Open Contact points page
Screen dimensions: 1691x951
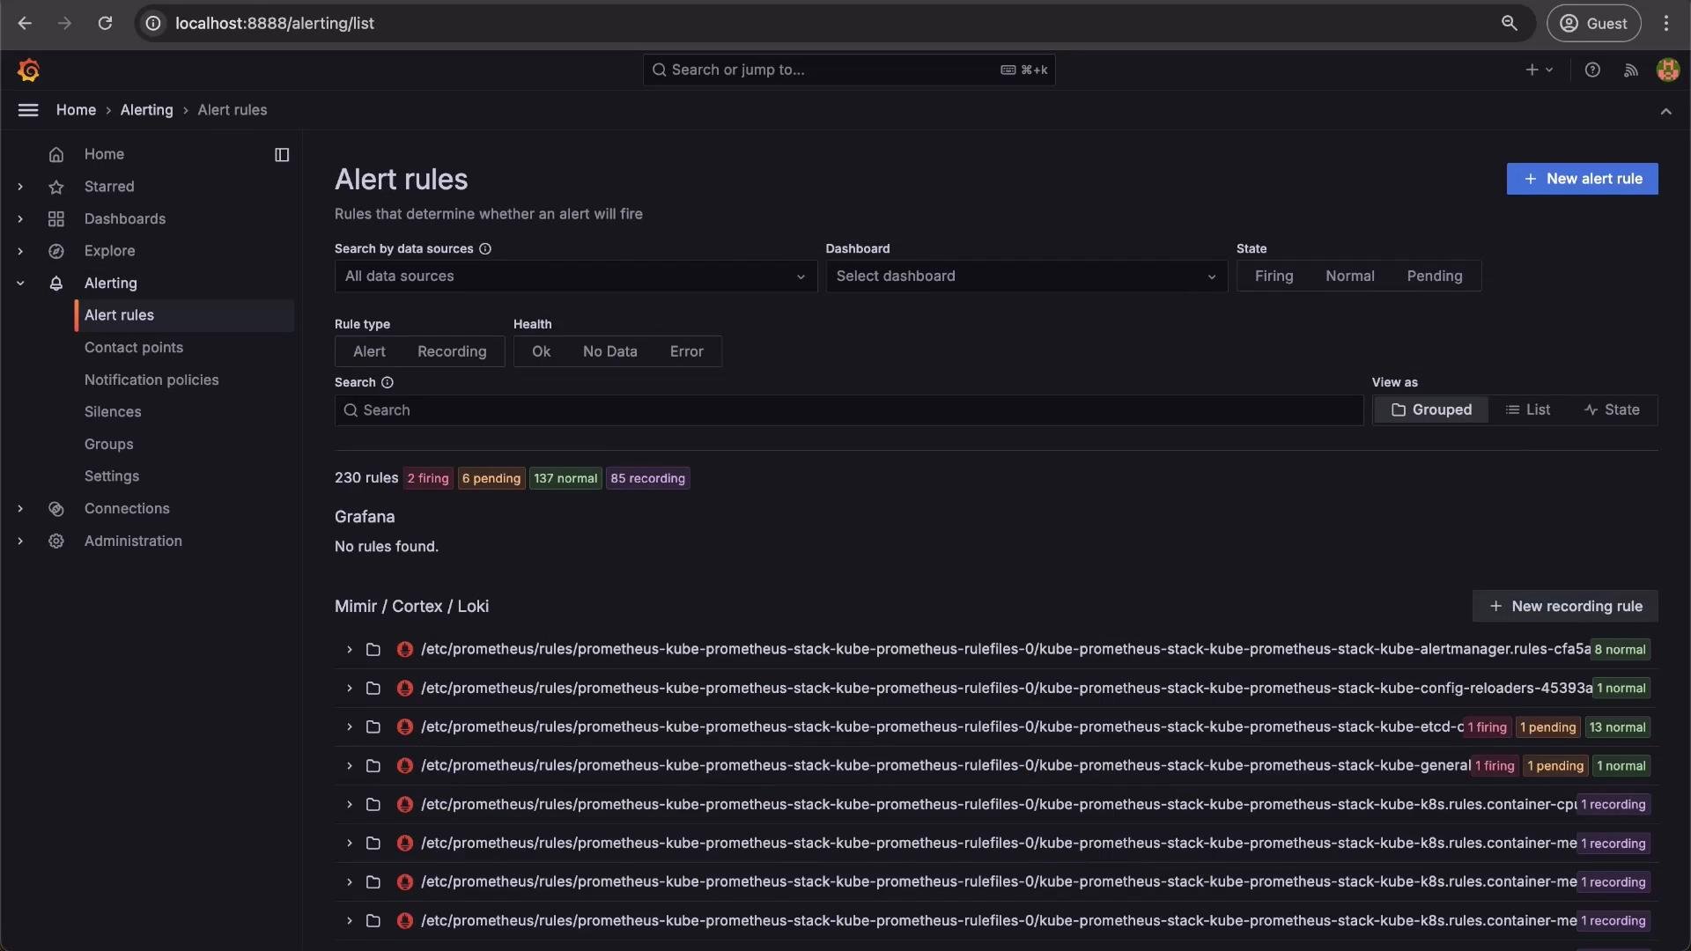[x=134, y=348]
